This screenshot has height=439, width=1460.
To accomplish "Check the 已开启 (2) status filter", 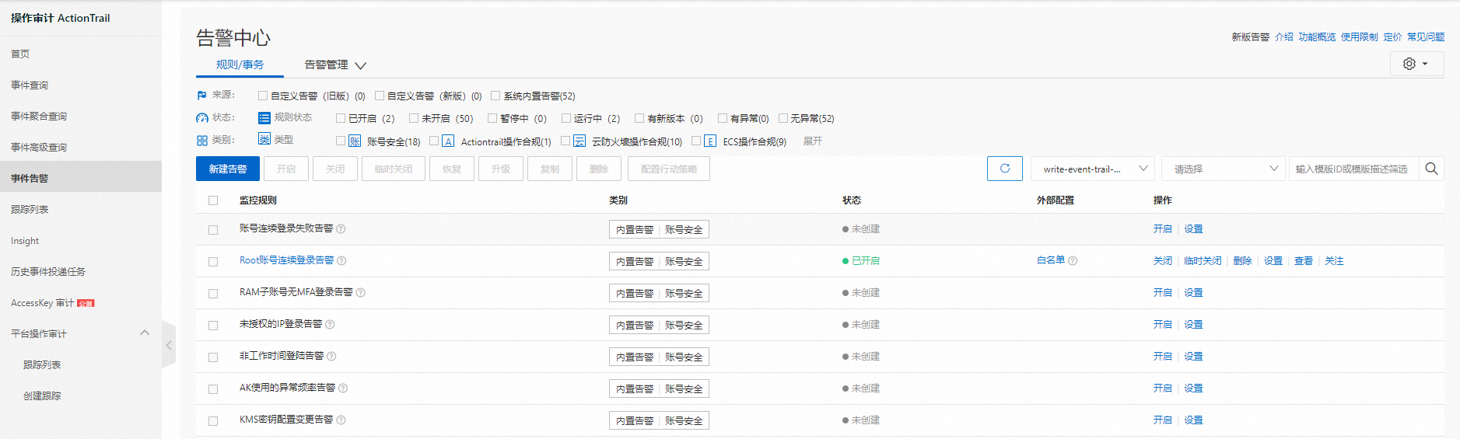I will tap(341, 118).
